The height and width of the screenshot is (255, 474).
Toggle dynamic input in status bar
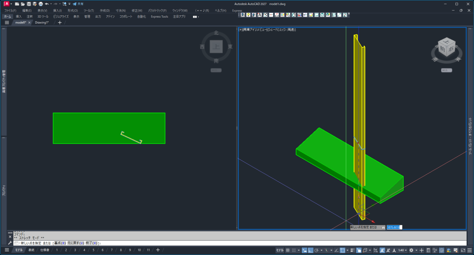tap(305, 250)
